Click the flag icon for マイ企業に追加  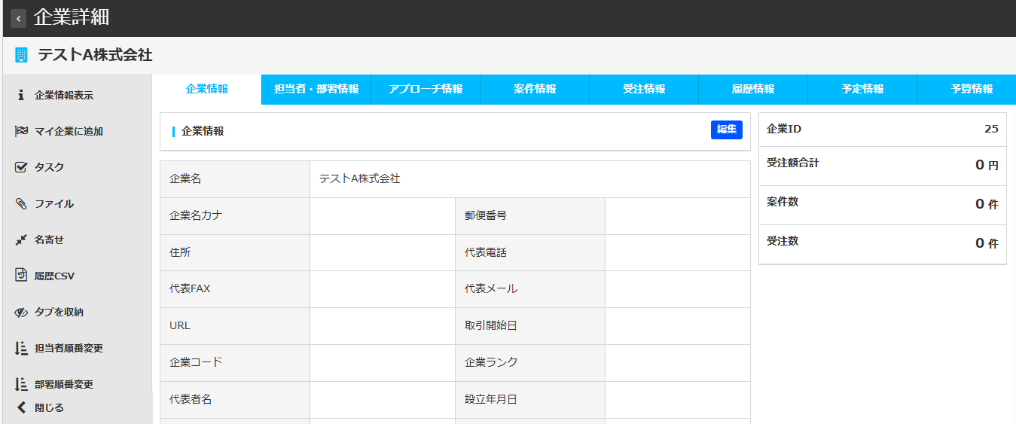(x=21, y=131)
